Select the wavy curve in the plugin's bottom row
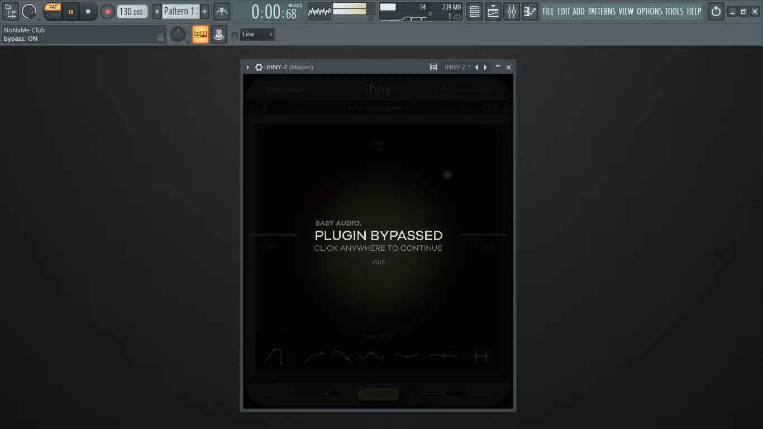The image size is (763, 429). click(x=371, y=355)
